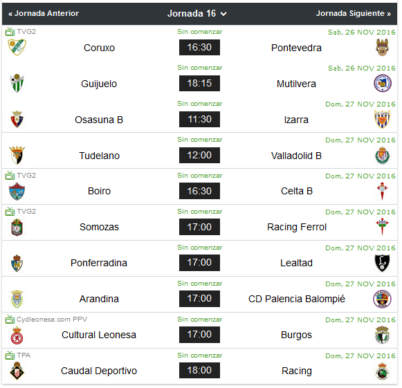Click the Cultural Leonesa crest
The width and height of the screenshot is (402, 388).
coord(17,335)
